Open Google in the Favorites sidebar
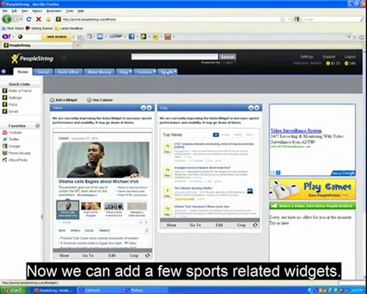 (x=14, y=146)
